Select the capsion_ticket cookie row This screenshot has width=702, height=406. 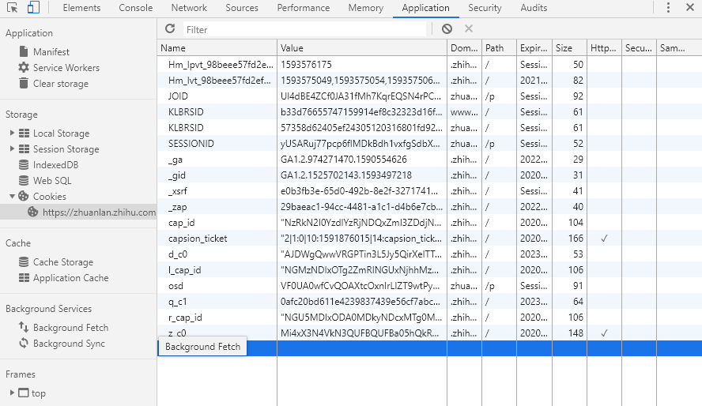pyautogui.click(x=430, y=239)
